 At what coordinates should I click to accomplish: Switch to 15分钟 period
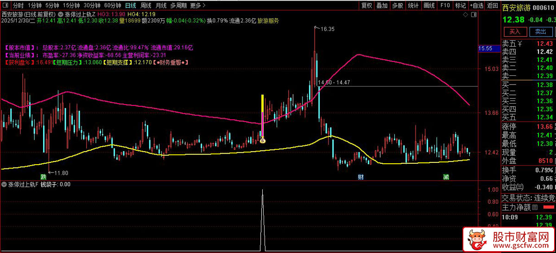coord(71,6)
